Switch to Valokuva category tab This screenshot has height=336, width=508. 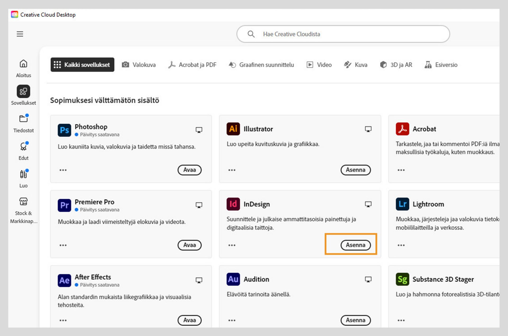pos(139,65)
